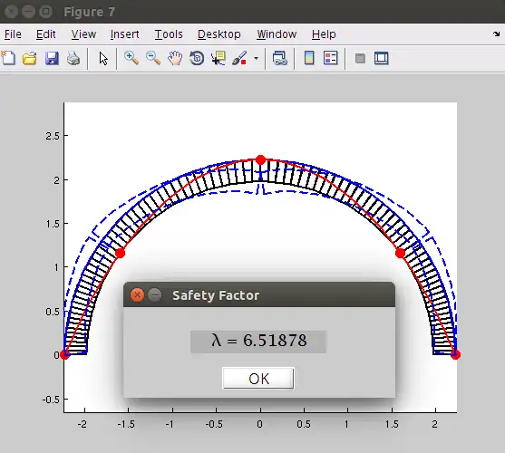The width and height of the screenshot is (505, 453).
Task: Activate the Data Cursor tool
Action: tap(219, 58)
